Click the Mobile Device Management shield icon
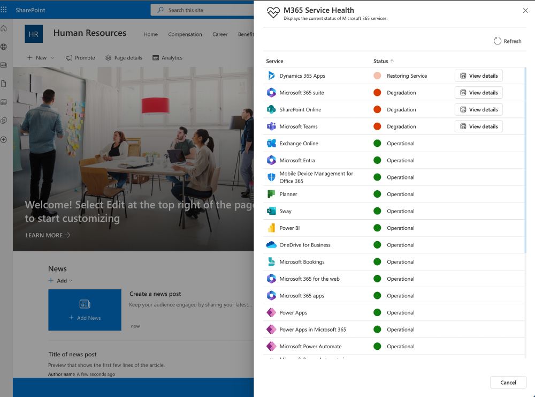The width and height of the screenshot is (535, 397). (x=271, y=177)
